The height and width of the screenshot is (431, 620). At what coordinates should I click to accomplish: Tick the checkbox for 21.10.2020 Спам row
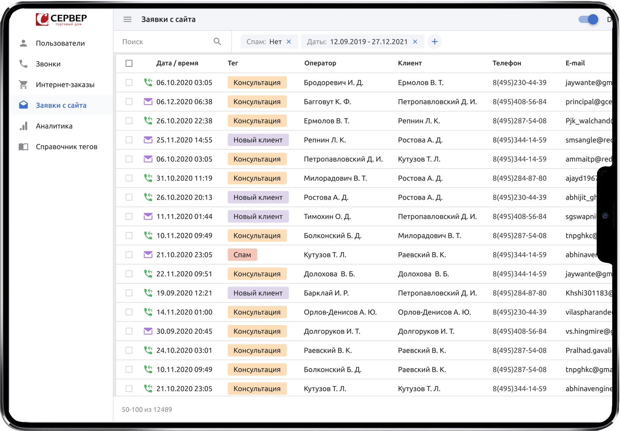click(x=129, y=255)
